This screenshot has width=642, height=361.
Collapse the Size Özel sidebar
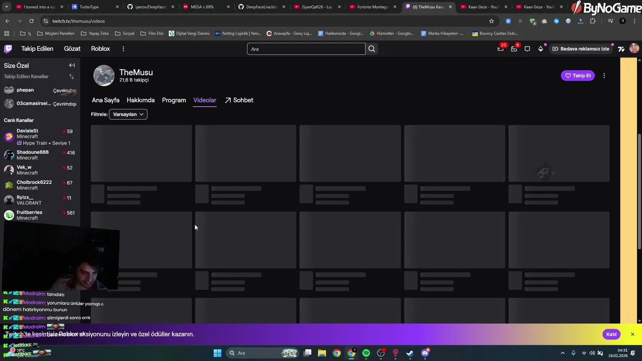point(72,65)
